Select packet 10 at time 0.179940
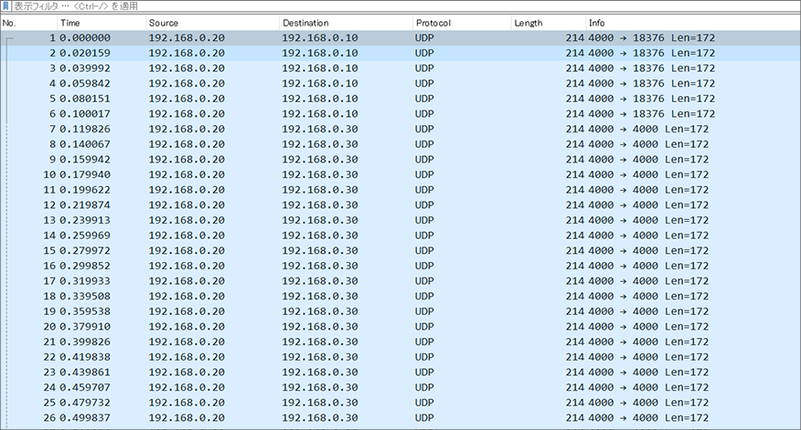 (x=400, y=174)
